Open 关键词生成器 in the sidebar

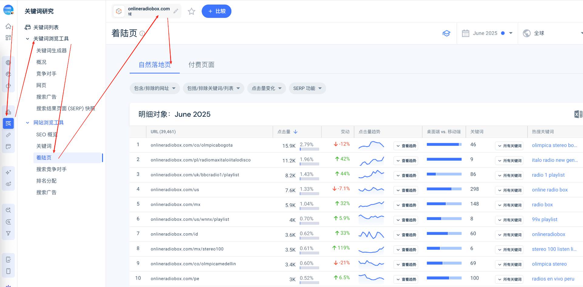pos(51,51)
